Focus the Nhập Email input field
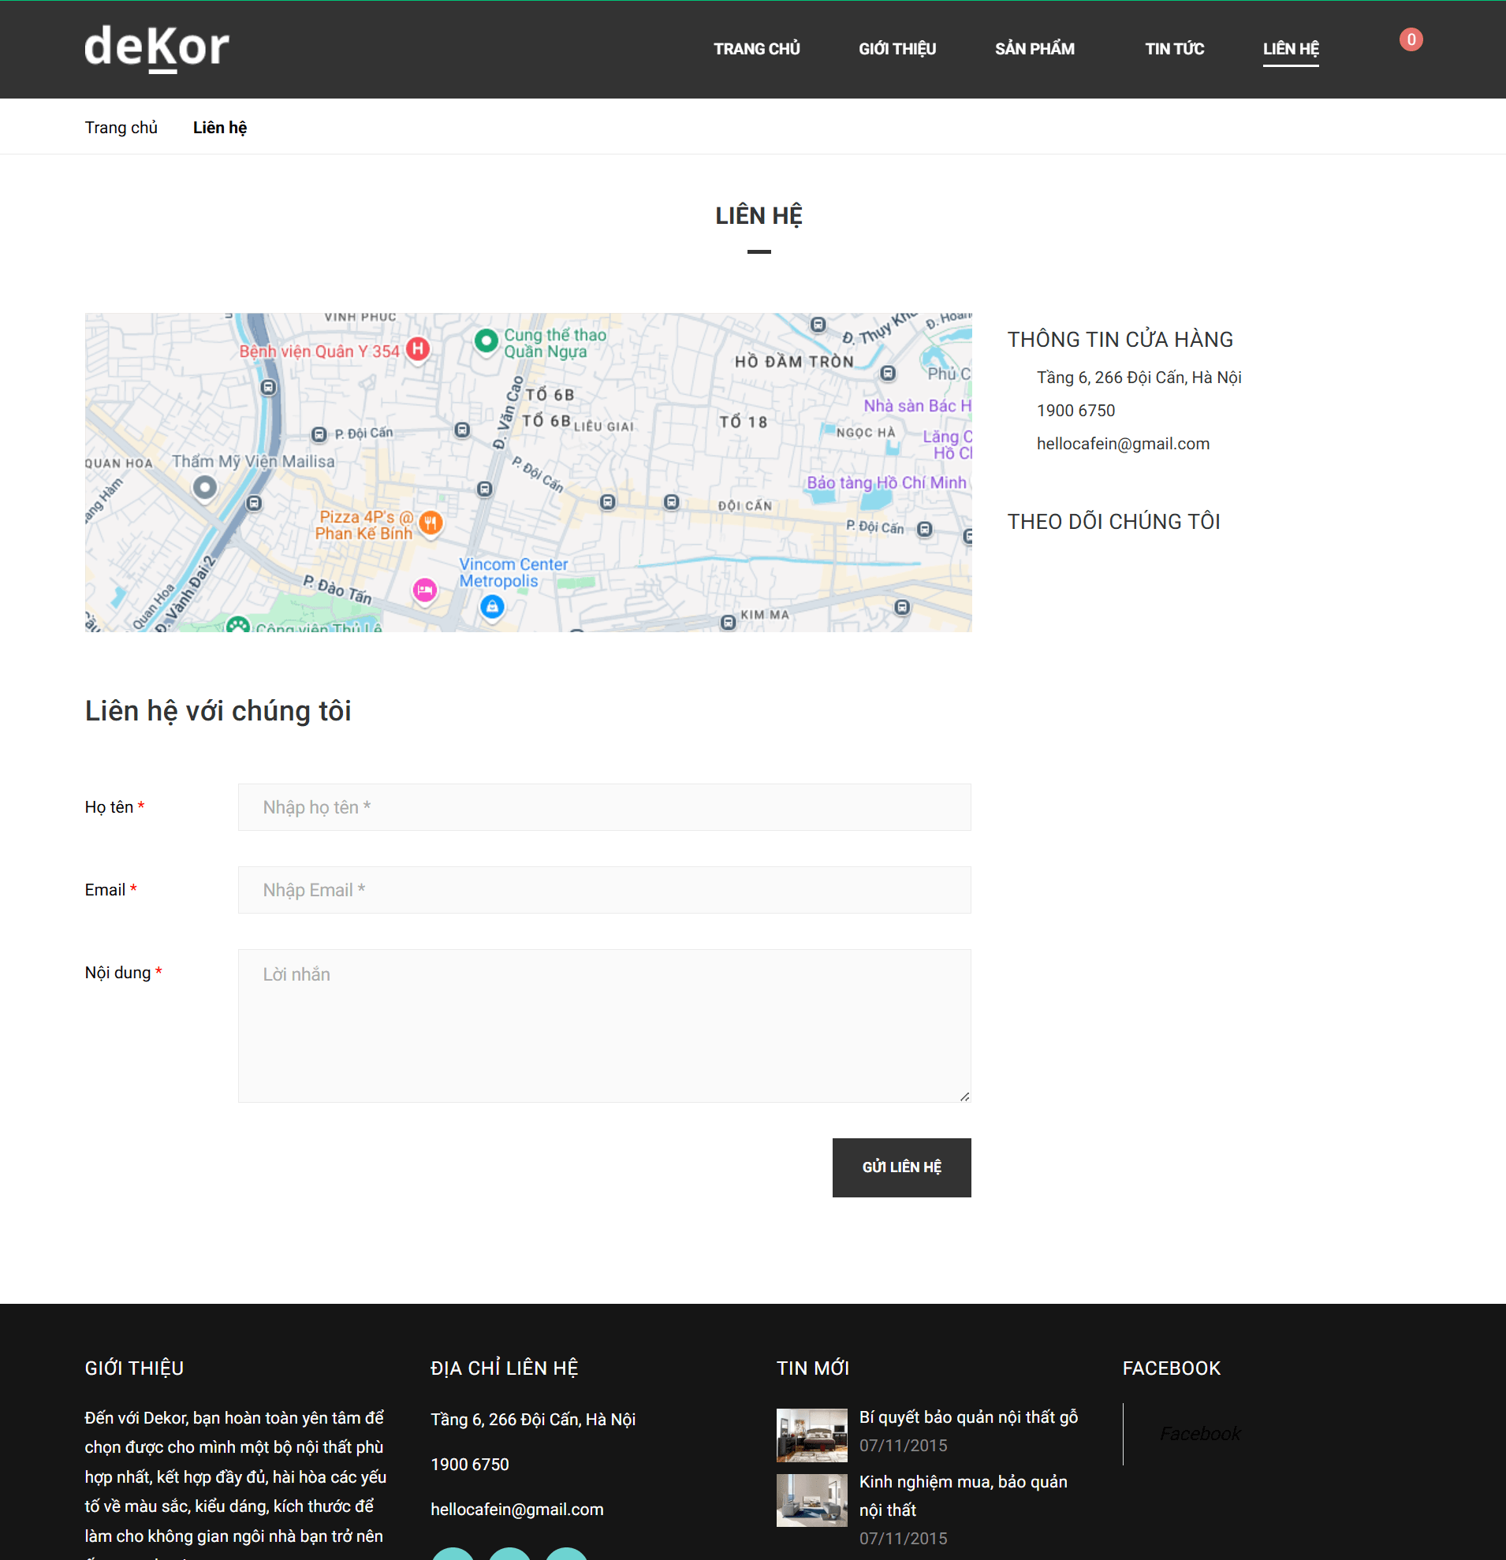Screen dimensions: 1506x1560 pos(604,890)
